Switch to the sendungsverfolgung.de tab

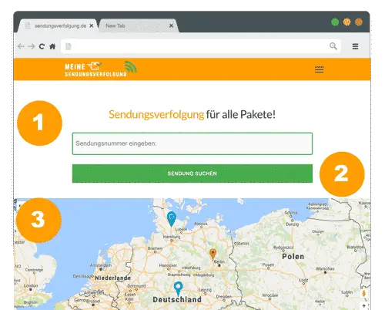(x=58, y=25)
